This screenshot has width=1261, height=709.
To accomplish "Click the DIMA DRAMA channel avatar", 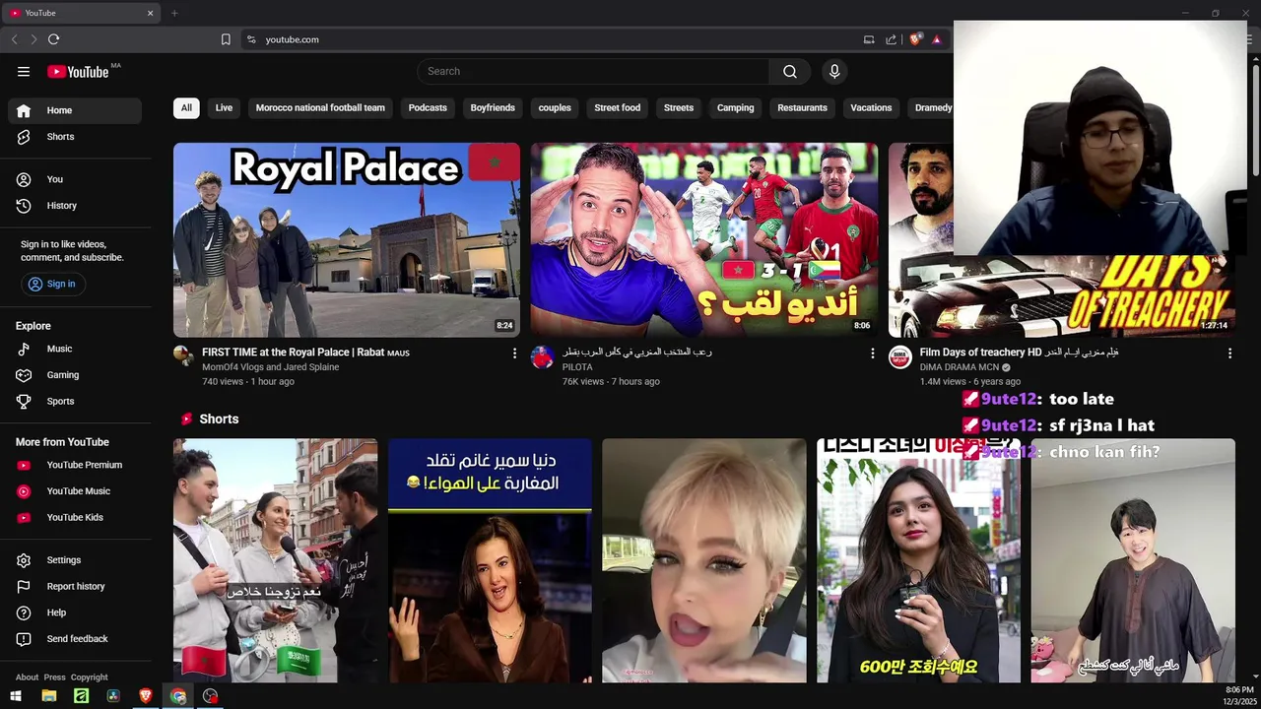I will click(900, 356).
